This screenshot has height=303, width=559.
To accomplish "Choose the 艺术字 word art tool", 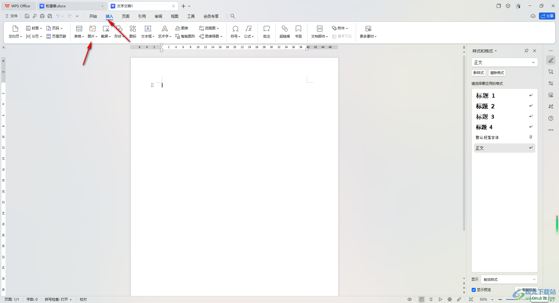I will pos(164,32).
